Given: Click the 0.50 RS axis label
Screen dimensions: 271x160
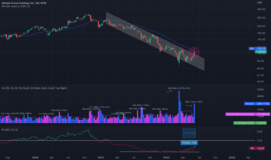Looking at the screenshot, I should [260, 131].
